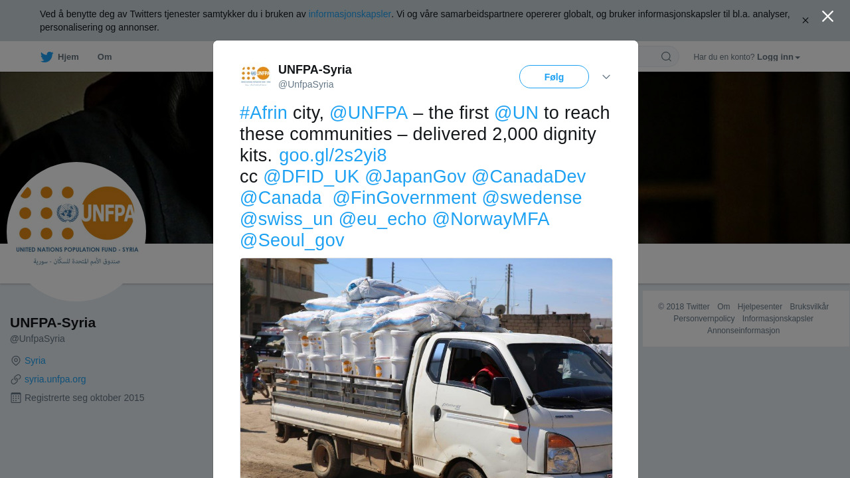Expand tweet options chevron menu
This screenshot has height=478, width=850.
pos(606,77)
